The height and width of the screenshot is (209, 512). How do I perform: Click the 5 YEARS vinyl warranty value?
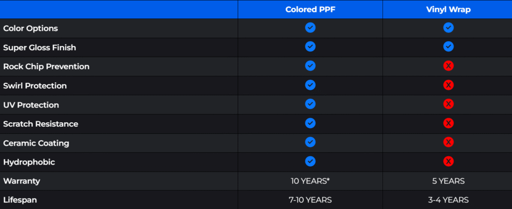point(448,181)
